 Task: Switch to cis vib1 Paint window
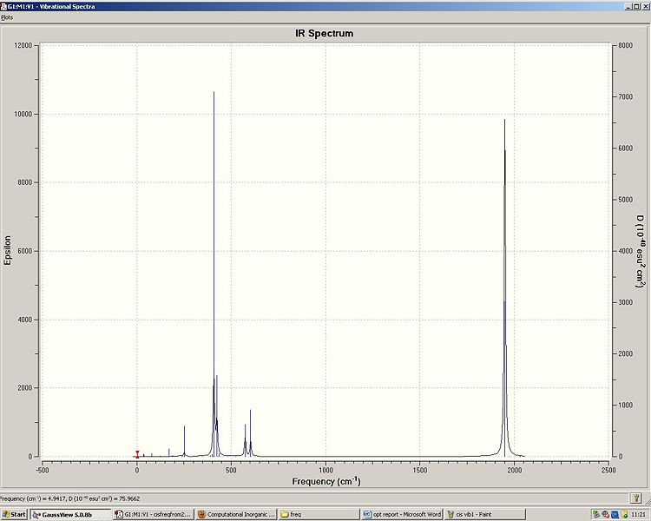(x=485, y=514)
